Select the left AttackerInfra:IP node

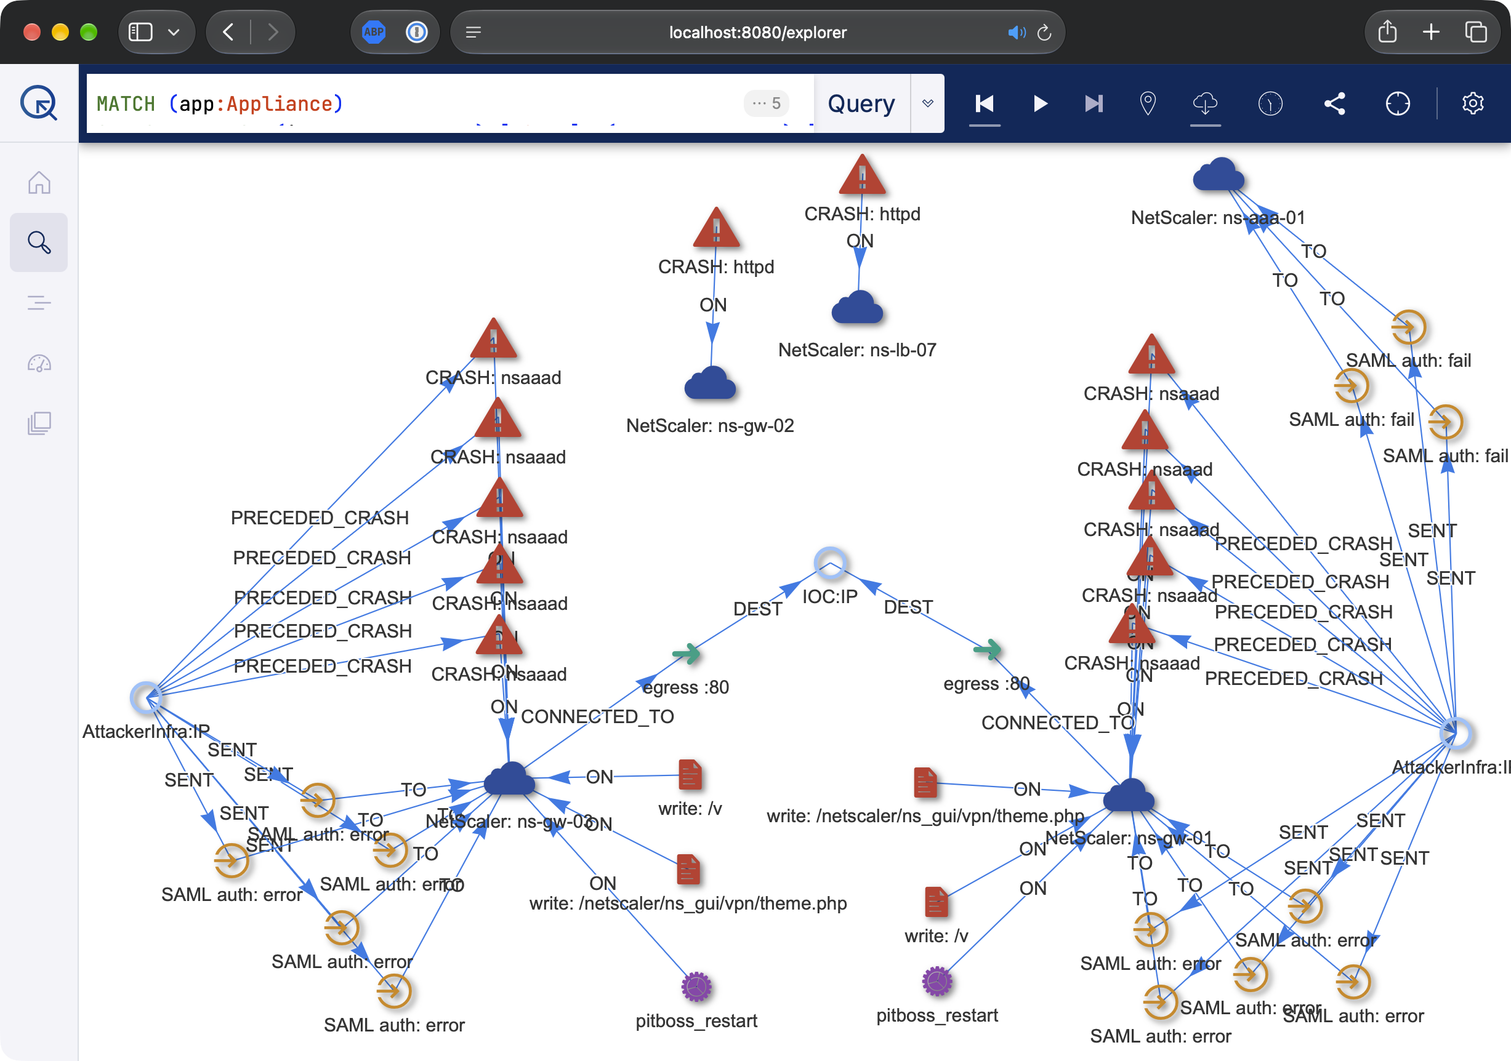146,698
